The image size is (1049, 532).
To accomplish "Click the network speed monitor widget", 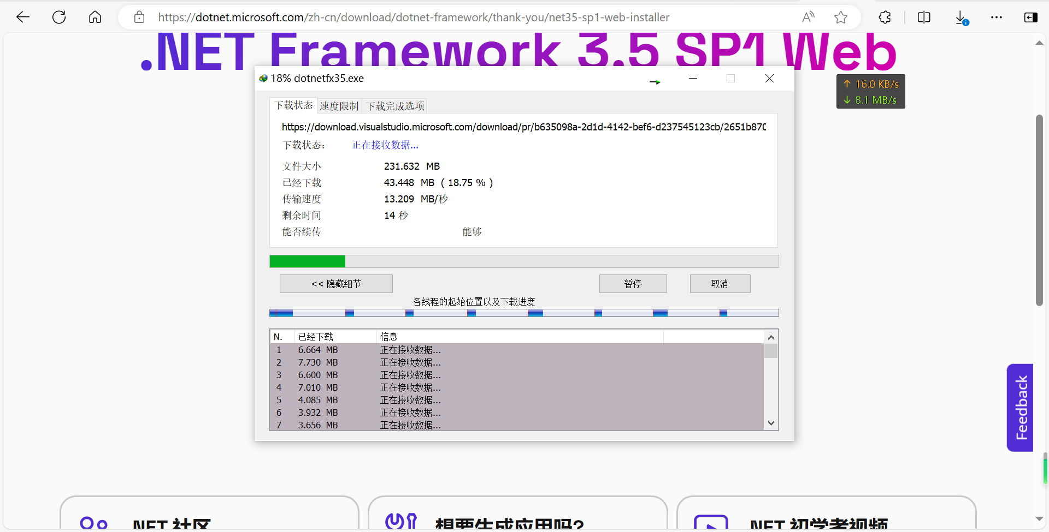I will pyautogui.click(x=871, y=92).
